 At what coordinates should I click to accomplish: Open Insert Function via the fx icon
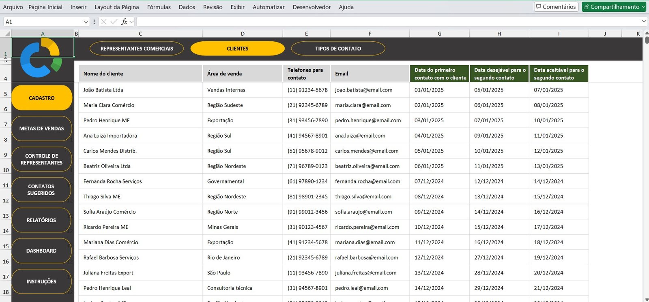(x=124, y=22)
